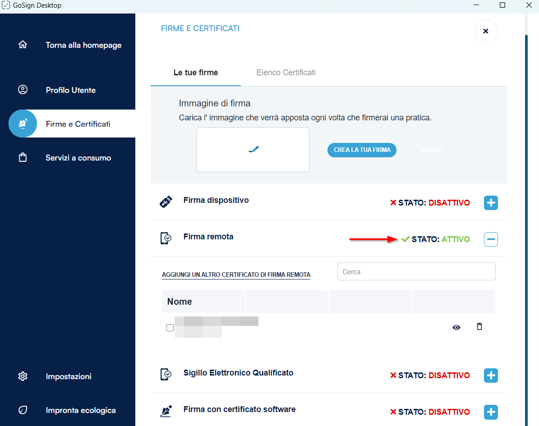Expand the Firma dispositivo section
Viewport: 539px width, 426px height.
[491, 203]
